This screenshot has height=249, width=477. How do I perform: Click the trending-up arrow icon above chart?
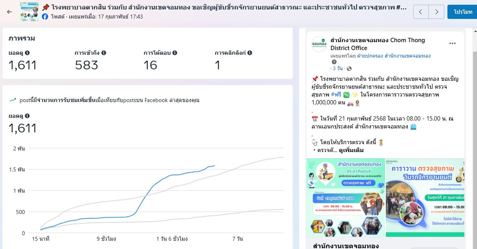pos(12,100)
